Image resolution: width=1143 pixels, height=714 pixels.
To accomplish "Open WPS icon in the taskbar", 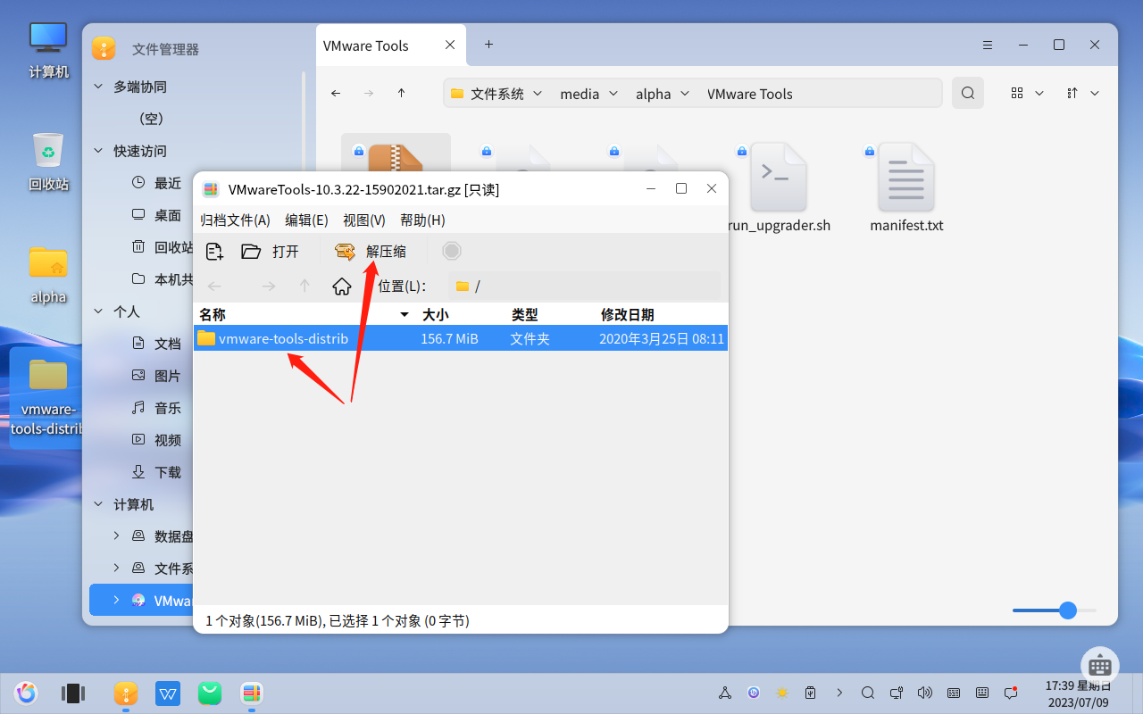I will [168, 693].
